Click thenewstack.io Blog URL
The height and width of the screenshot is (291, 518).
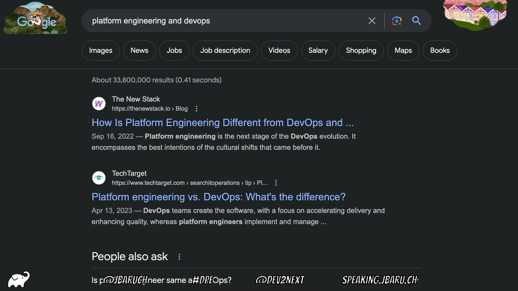pyautogui.click(x=150, y=109)
